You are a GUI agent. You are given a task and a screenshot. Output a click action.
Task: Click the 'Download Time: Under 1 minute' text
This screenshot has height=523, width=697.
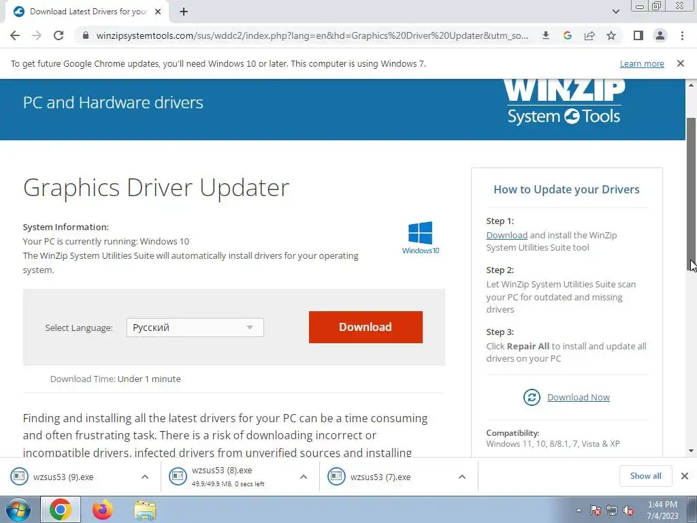116,379
